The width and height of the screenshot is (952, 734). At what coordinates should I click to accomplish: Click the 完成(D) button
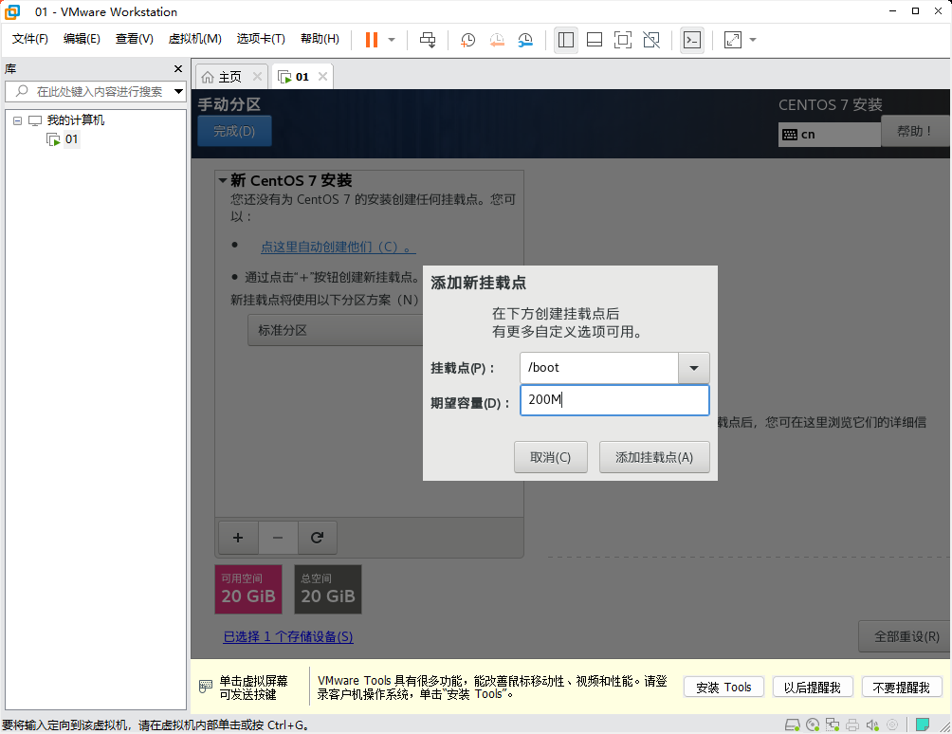(234, 131)
